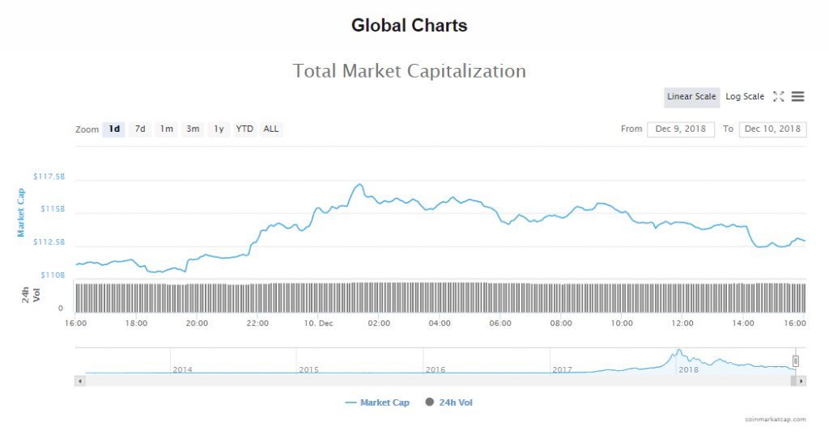
Task: Switch to Log Scale
Action: (x=745, y=97)
